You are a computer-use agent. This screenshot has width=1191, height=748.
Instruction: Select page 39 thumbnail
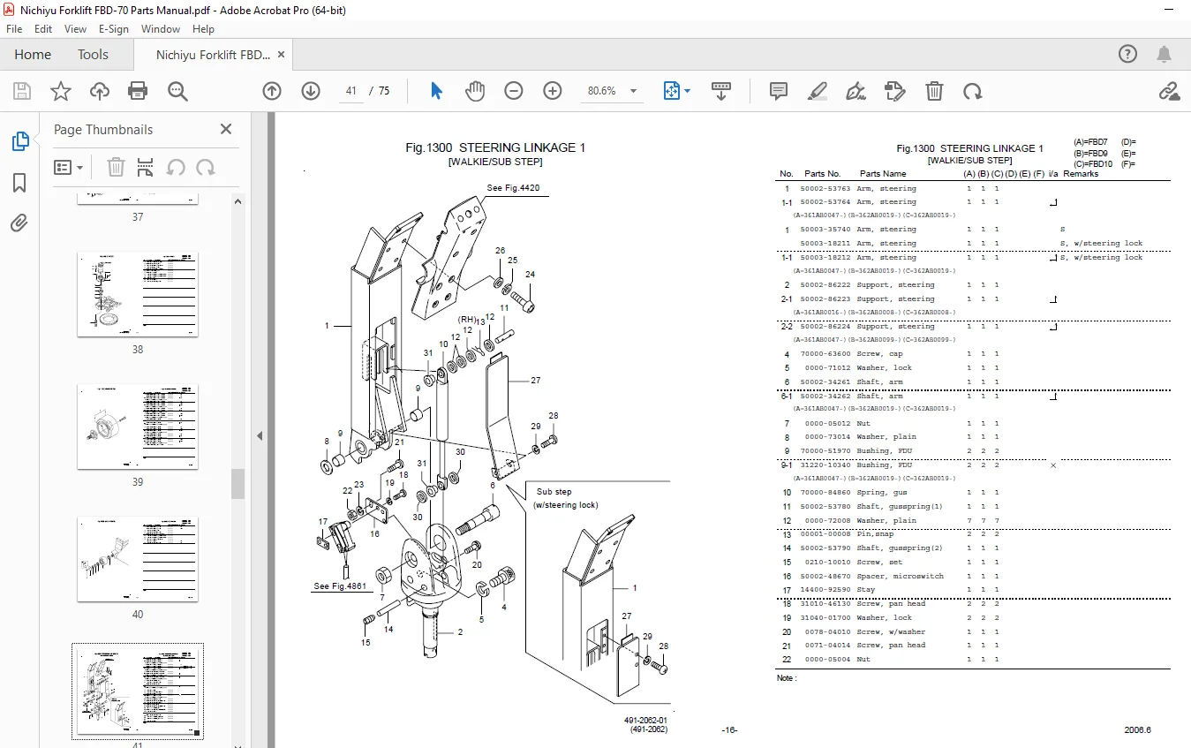138,427
